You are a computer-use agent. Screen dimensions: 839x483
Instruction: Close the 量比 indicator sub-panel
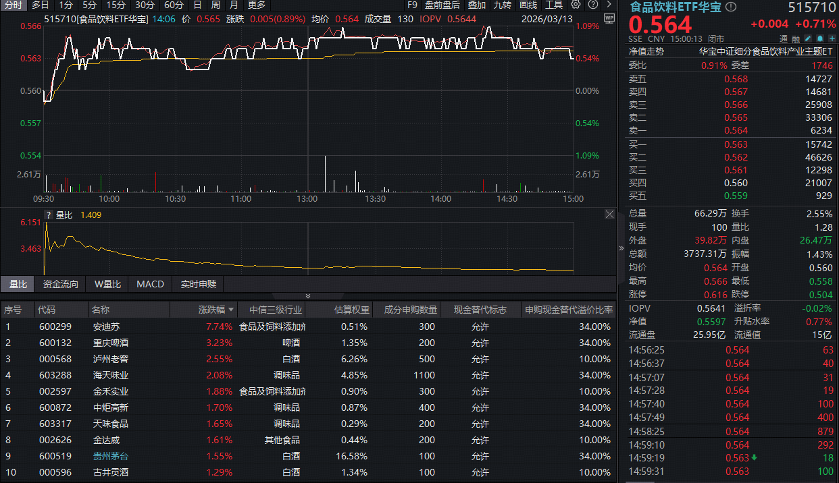coord(609,215)
